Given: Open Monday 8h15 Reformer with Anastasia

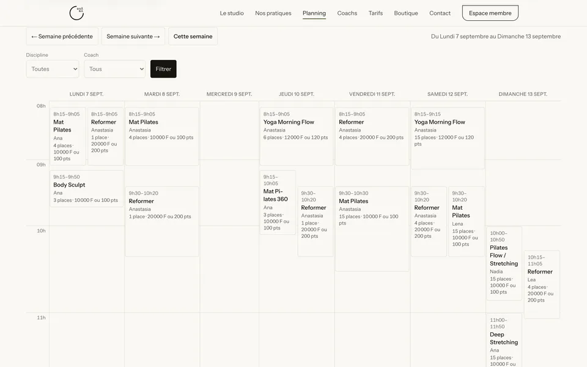Looking at the screenshot, I should click(106, 136).
